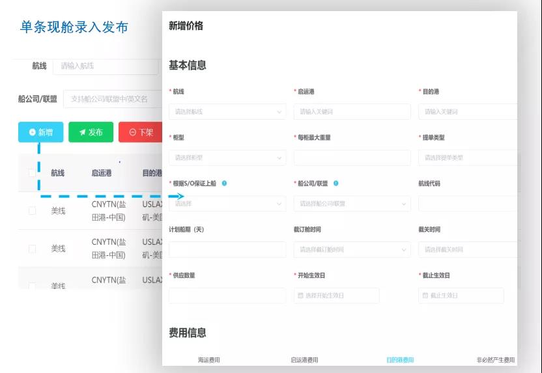Click the 供应数量 input field
This screenshot has height=373, width=542.
coord(227,296)
